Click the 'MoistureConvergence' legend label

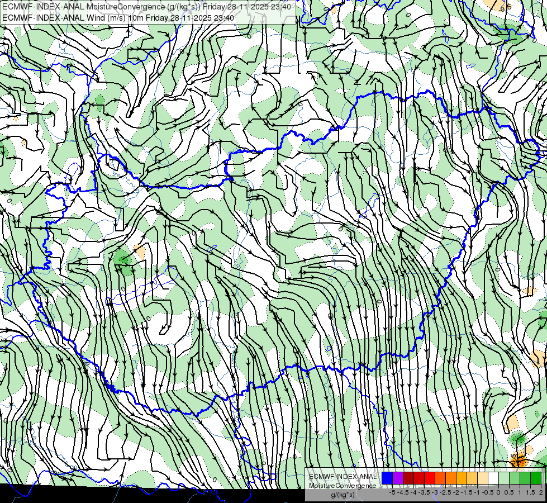coord(343,486)
